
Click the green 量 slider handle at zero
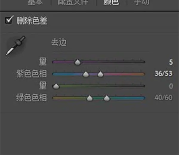[56, 86]
